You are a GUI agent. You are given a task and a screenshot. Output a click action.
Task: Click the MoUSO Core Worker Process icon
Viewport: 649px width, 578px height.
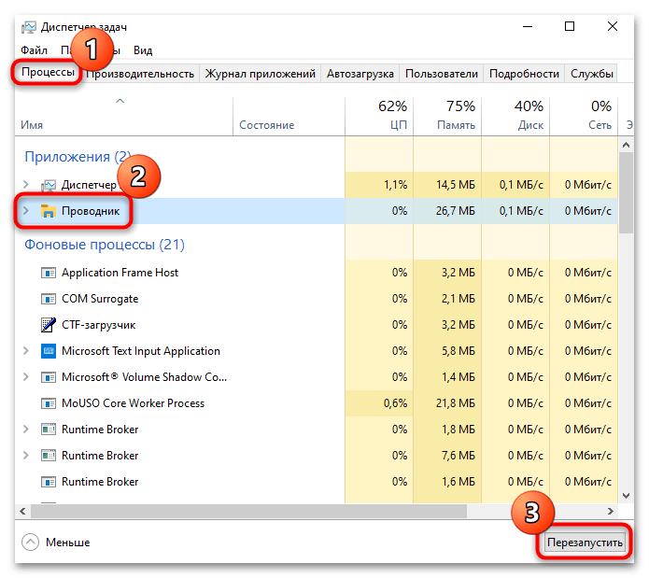click(x=49, y=403)
